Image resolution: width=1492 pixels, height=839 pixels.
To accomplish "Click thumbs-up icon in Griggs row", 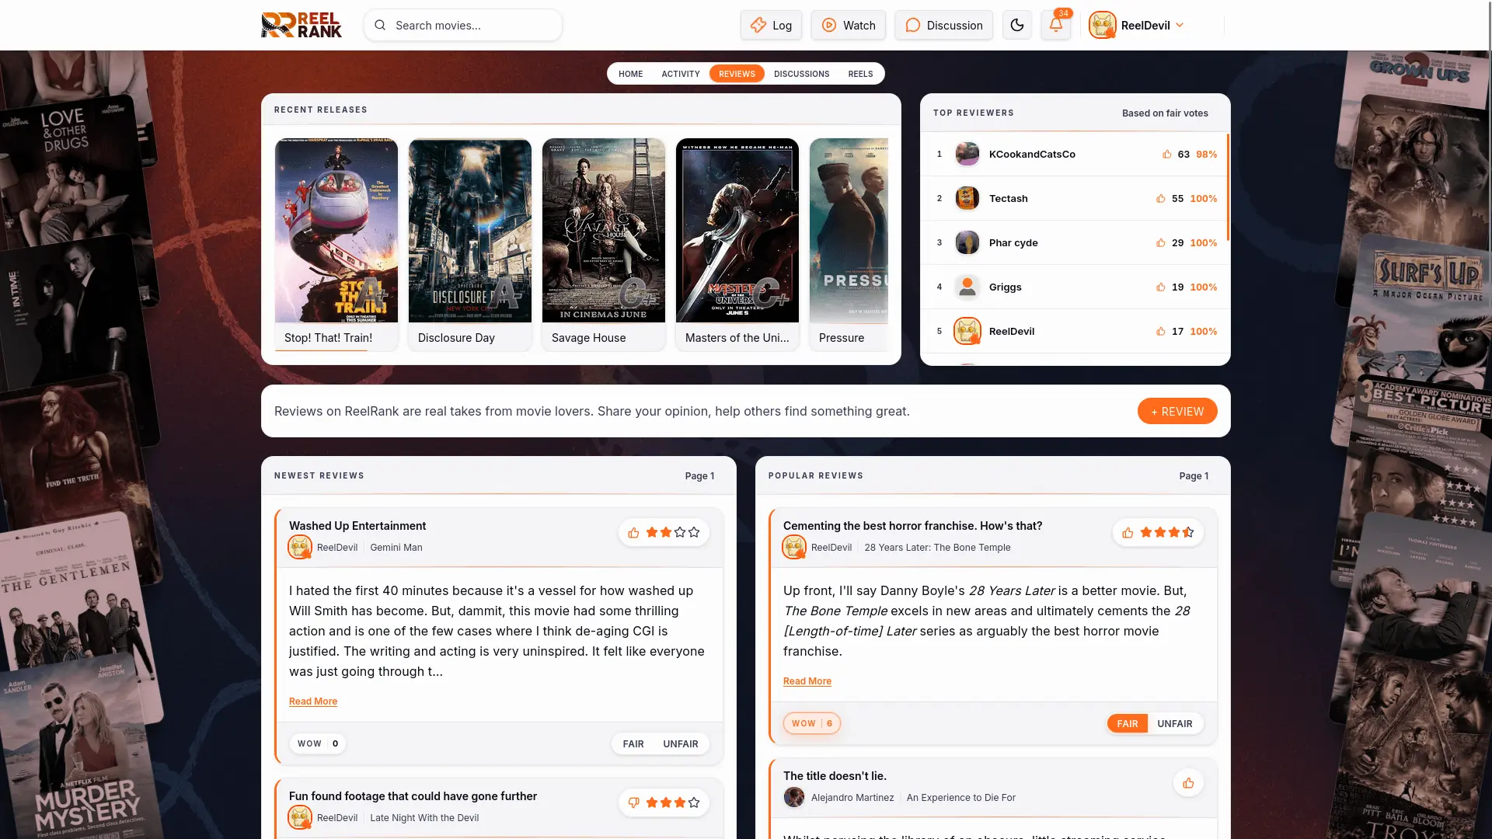I will [1160, 287].
